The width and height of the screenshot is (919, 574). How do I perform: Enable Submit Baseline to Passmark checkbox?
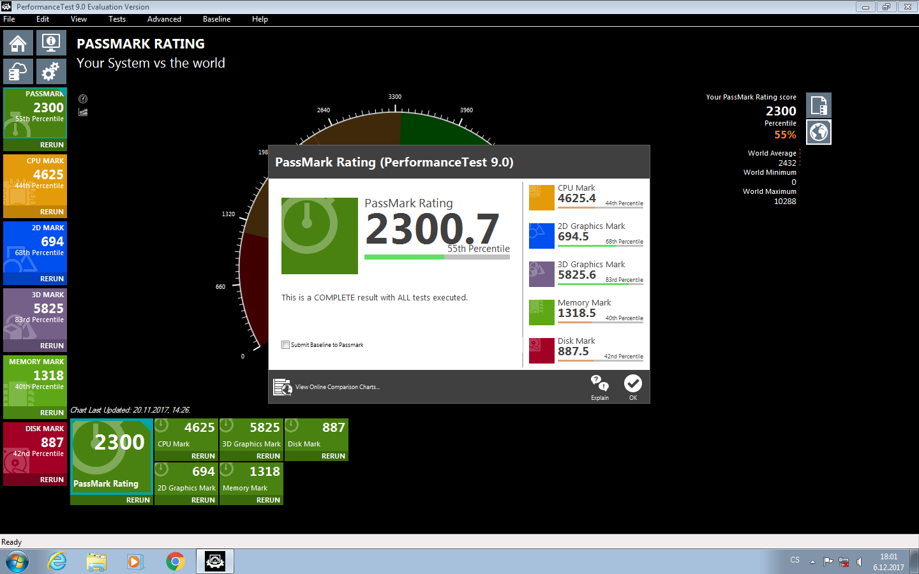[285, 345]
